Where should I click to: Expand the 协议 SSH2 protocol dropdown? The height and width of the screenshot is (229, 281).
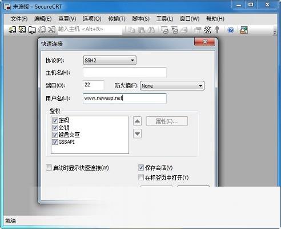110,61
